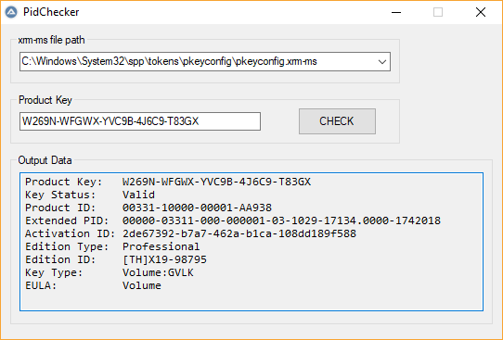This screenshot has height=340, width=503.
Task: Close the PidChecker window
Action: point(480,12)
